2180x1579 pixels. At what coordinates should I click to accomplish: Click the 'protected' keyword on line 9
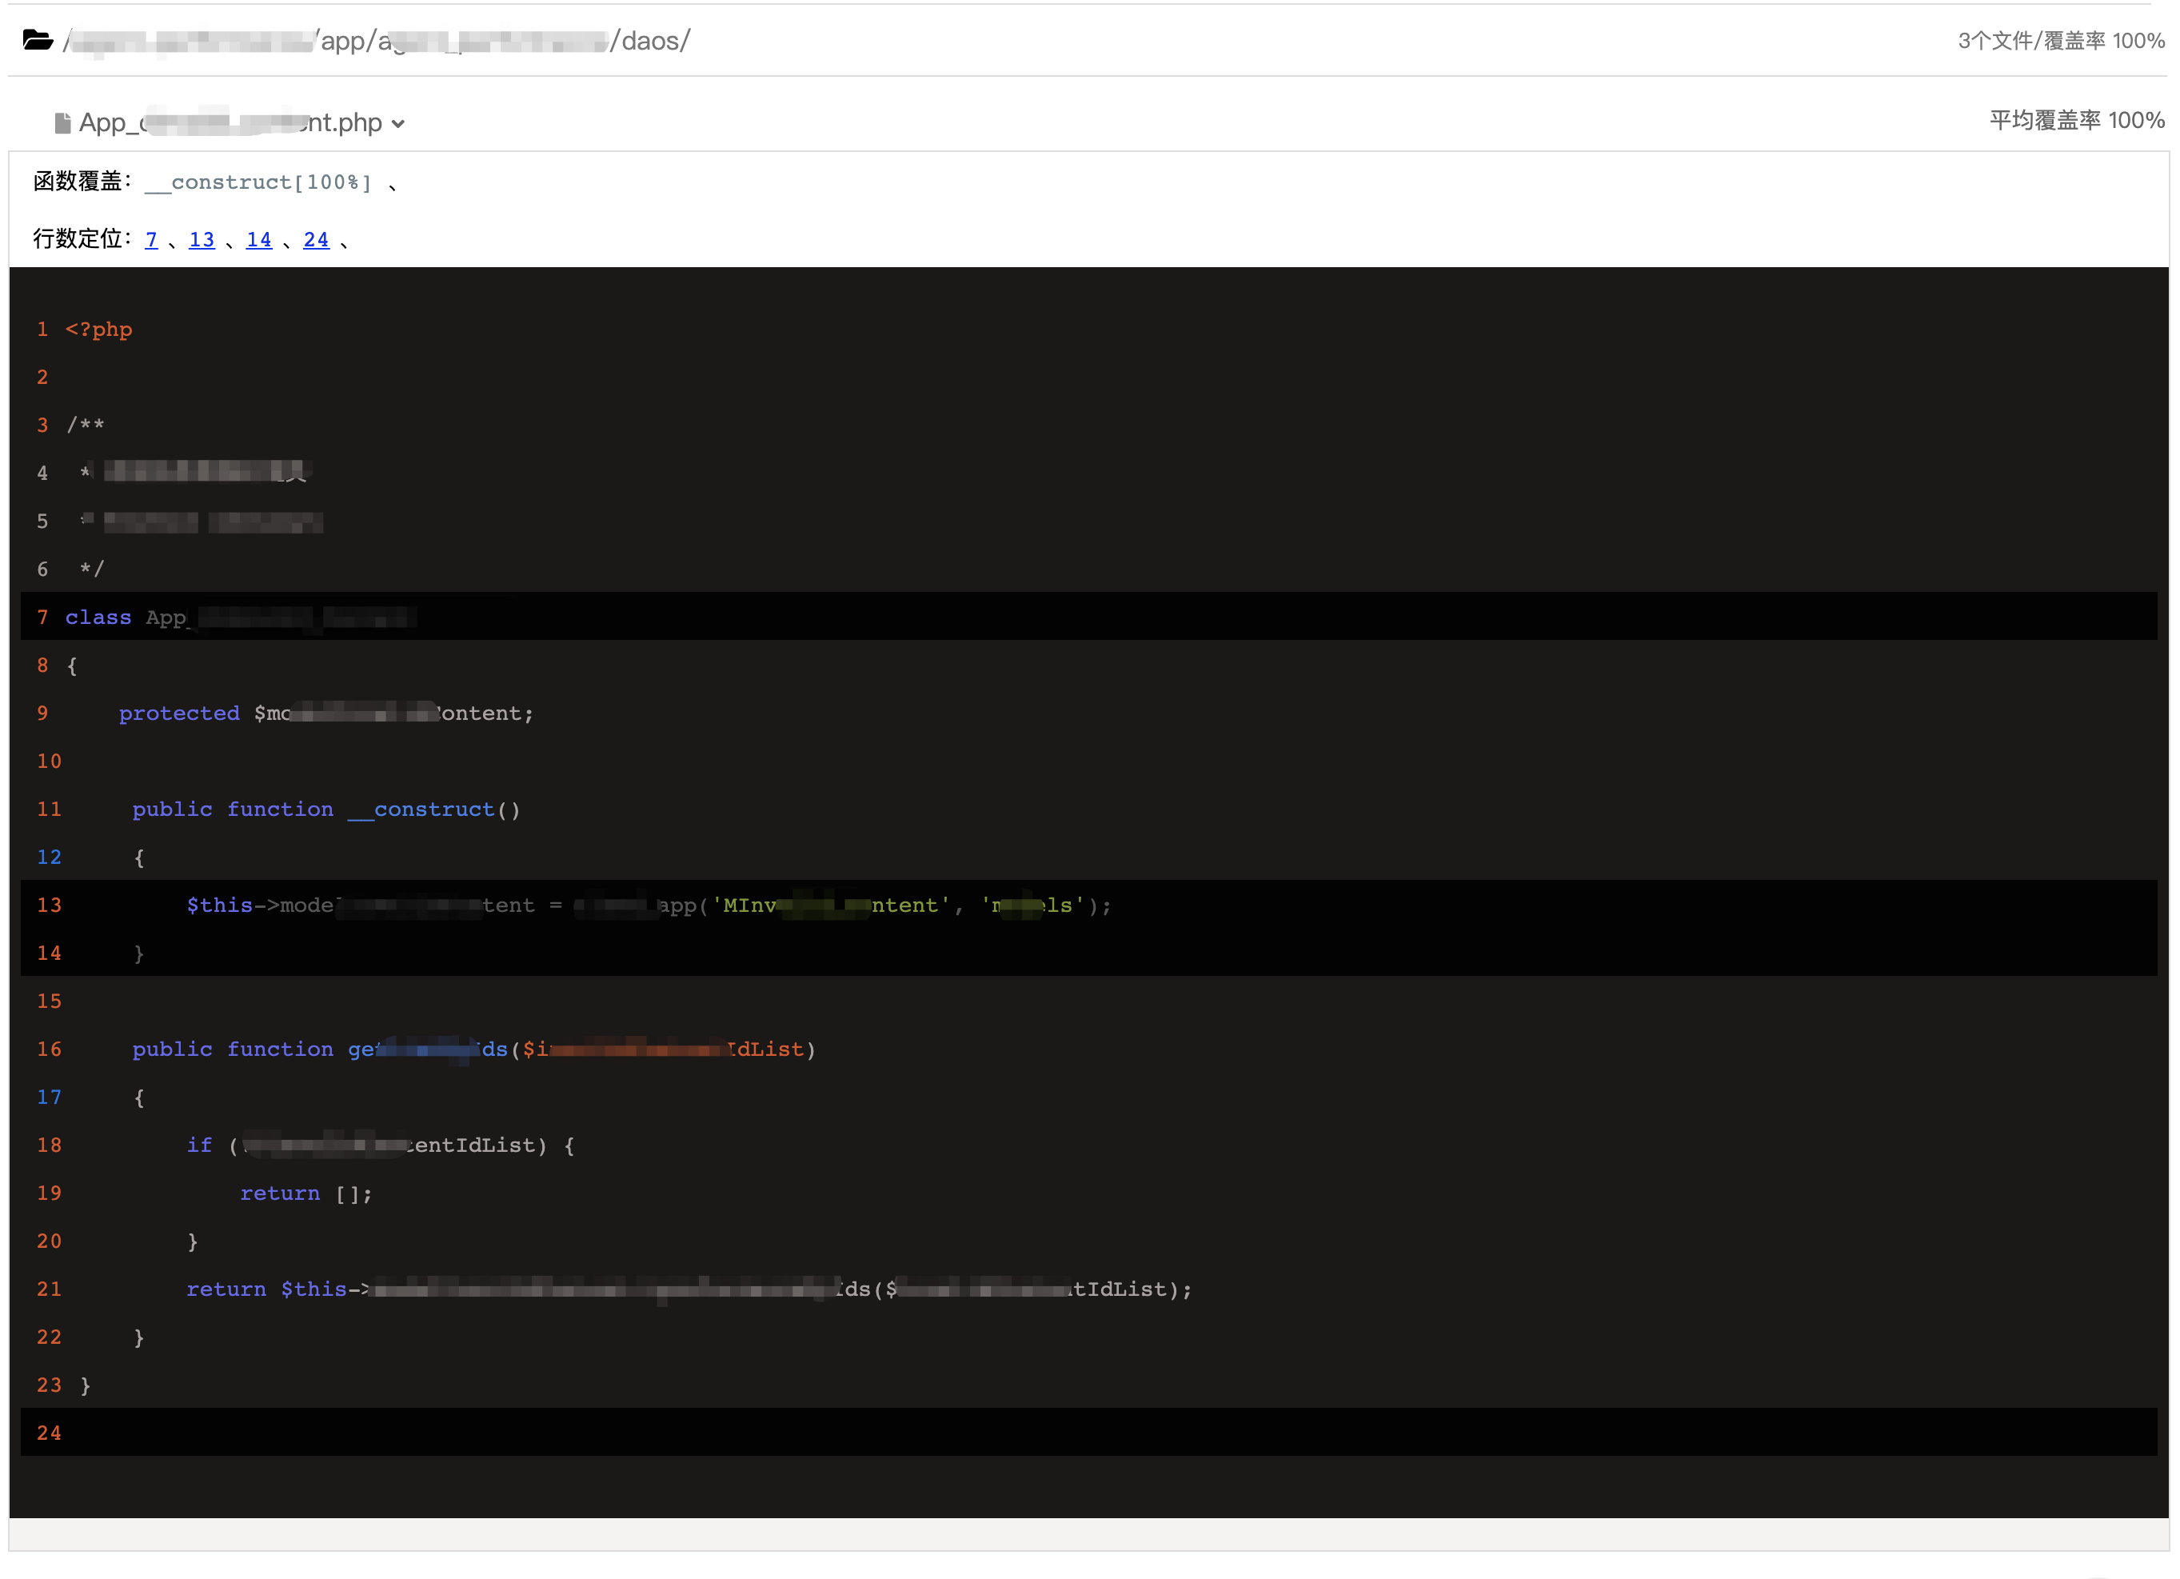pyautogui.click(x=179, y=714)
